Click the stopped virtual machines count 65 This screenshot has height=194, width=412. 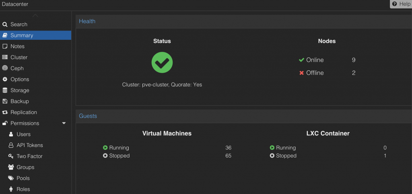coord(229,156)
